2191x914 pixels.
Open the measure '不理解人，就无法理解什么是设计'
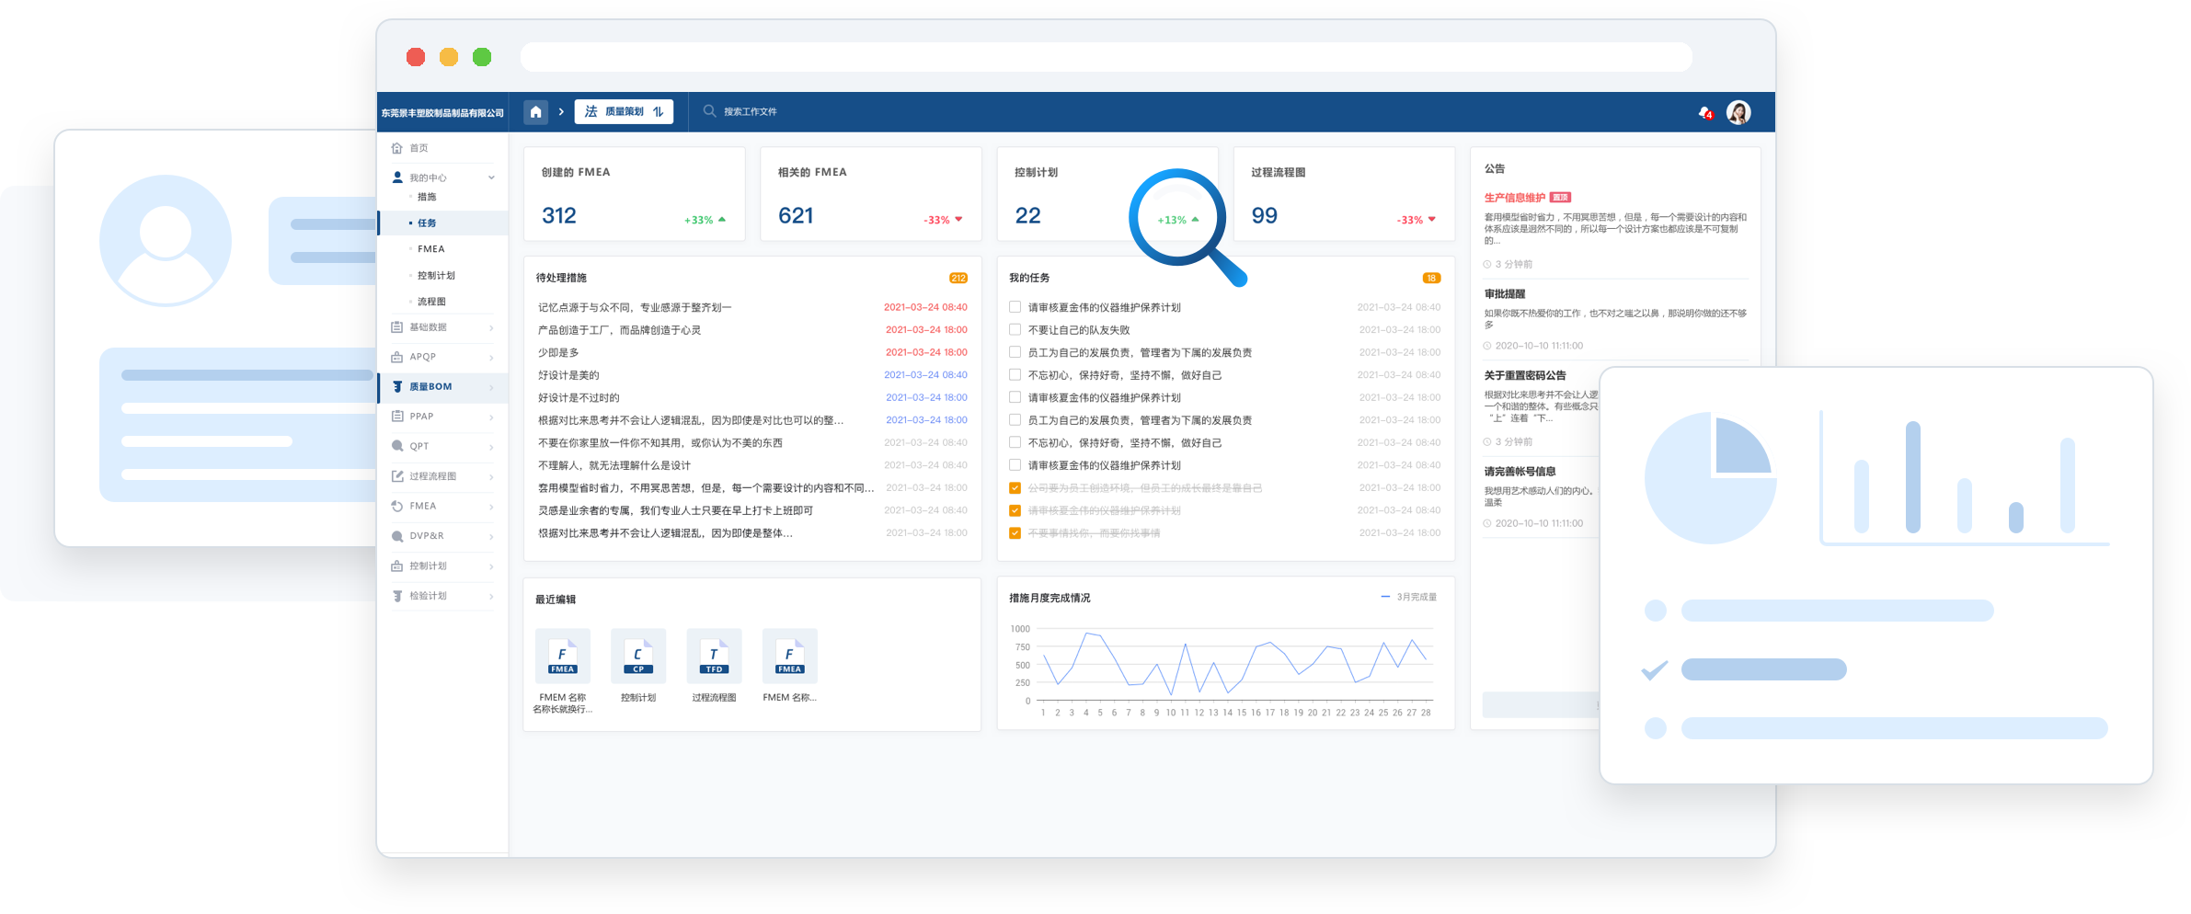[614, 465]
